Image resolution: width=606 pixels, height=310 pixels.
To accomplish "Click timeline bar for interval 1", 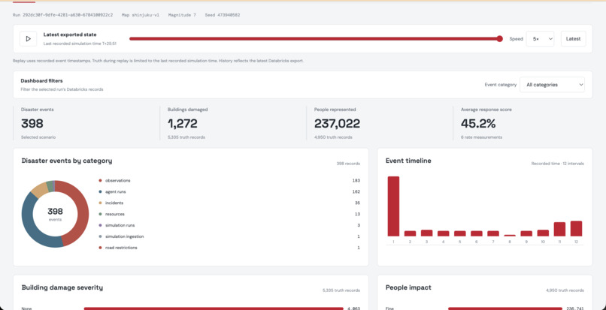I will pyautogui.click(x=393, y=206).
